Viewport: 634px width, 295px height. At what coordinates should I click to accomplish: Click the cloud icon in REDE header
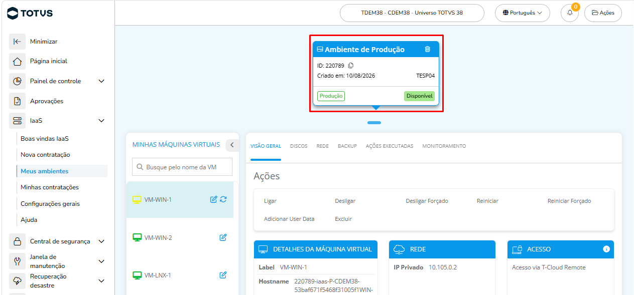click(399, 249)
